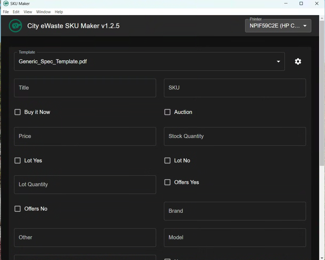Focus the Title input field
This screenshot has width=325, height=260.
tap(85, 88)
